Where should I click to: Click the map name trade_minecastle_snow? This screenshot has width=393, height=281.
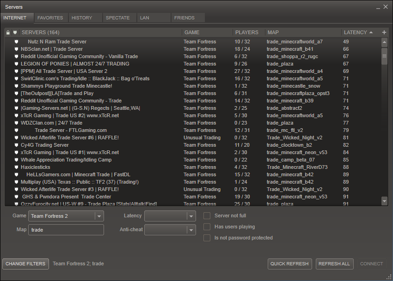pos(294,86)
